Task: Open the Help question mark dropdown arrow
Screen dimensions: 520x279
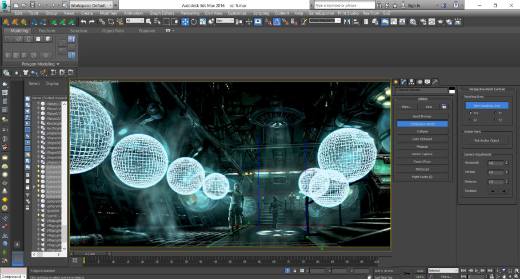Action: coord(462,6)
